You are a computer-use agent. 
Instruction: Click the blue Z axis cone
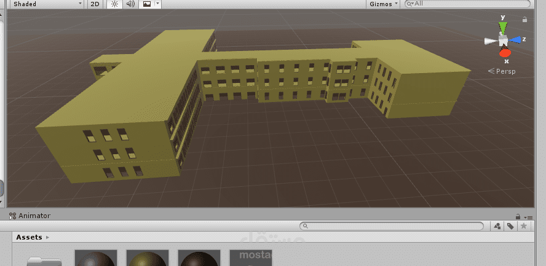tap(515, 40)
